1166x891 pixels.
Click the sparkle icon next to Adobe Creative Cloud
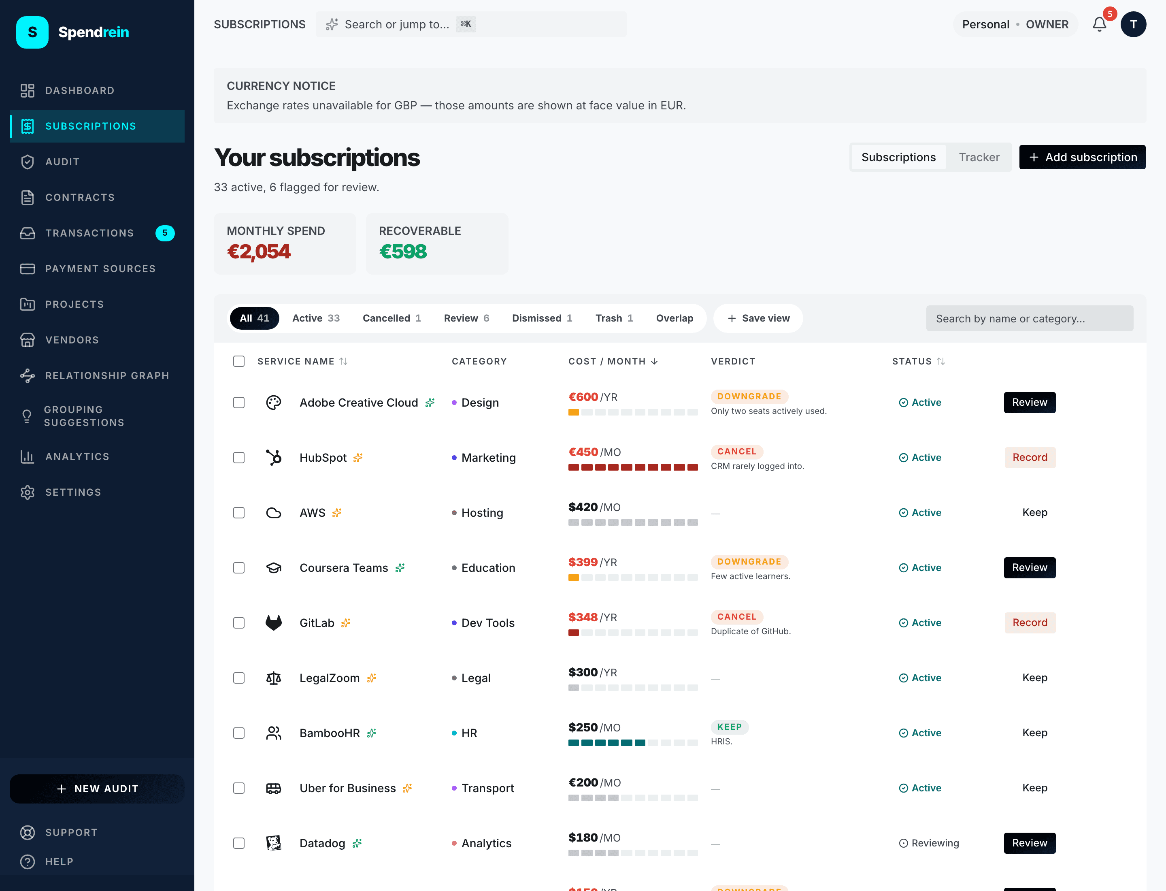(430, 403)
